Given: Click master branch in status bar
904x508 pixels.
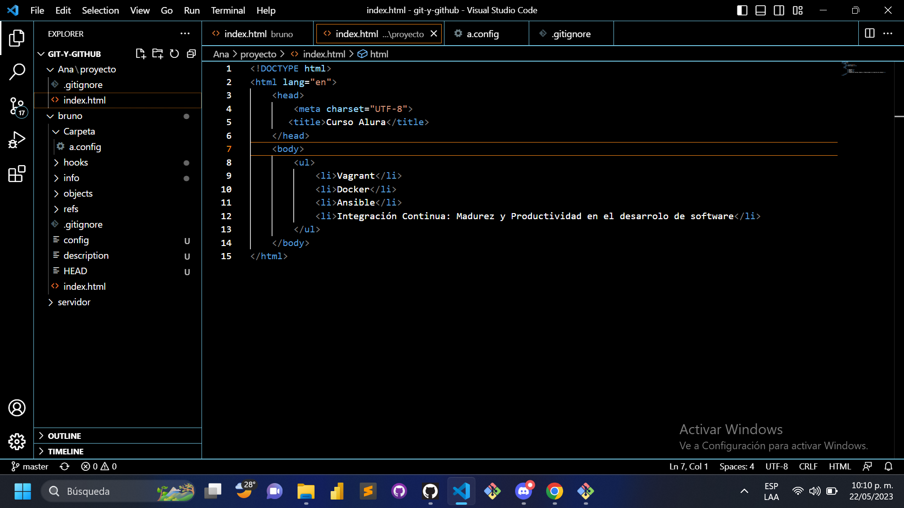Looking at the screenshot, I should (30, 466).
